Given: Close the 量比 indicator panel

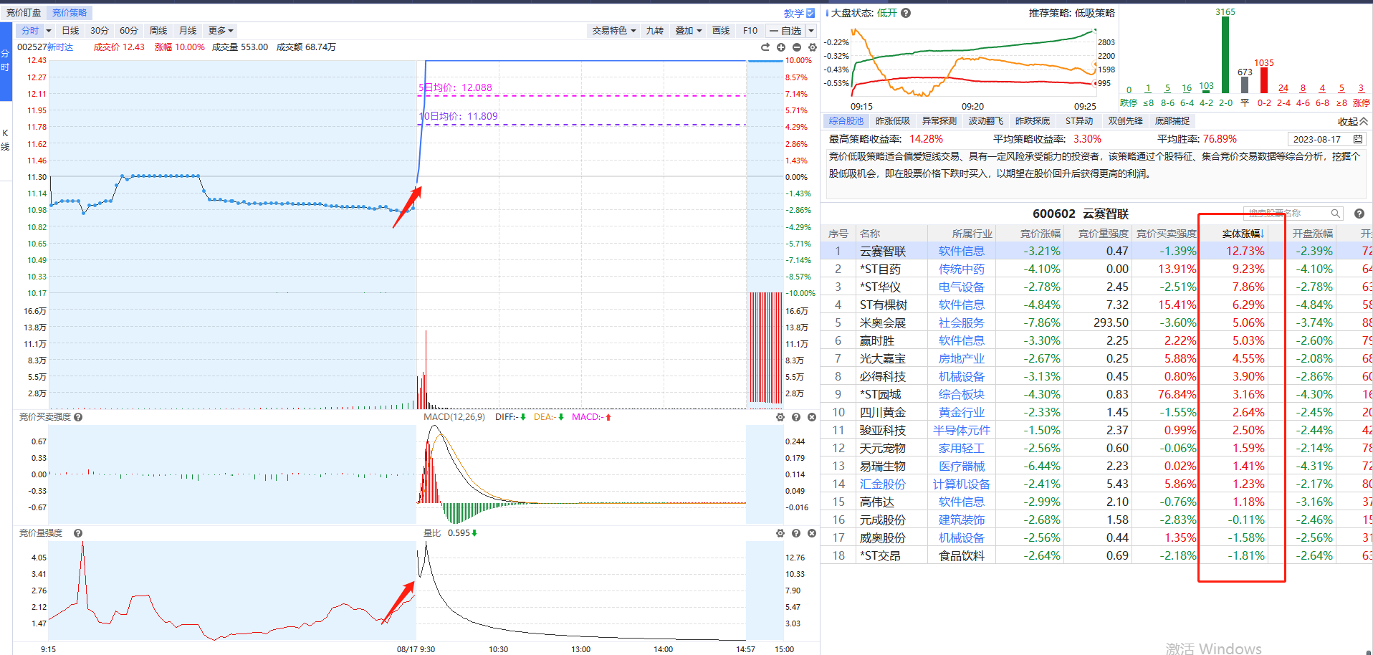Looking at the screenshot, I should (x=812, y=533).
